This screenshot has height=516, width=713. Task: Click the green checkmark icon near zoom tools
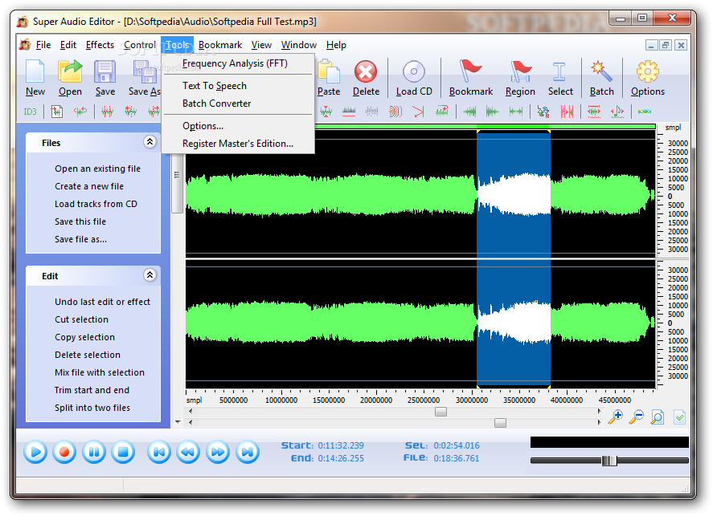click(679, 416)
